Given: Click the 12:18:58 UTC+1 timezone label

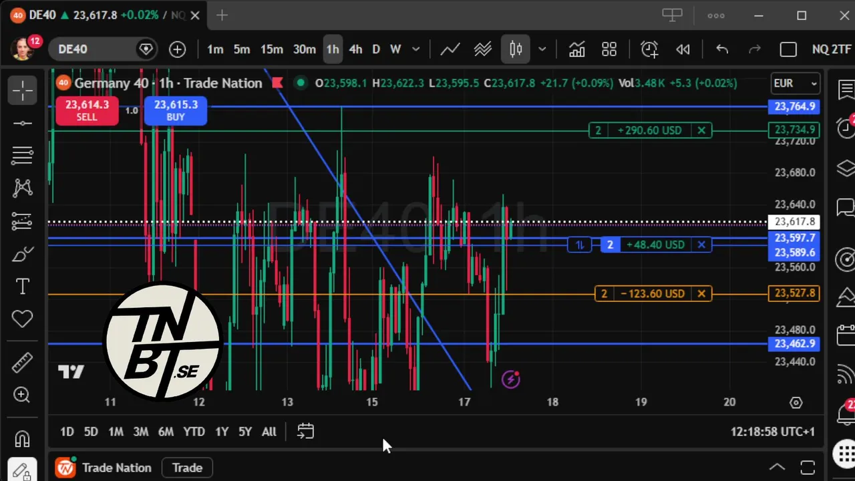Looking at the screenshot, I should pyautogui.click(x=773, y=432).
